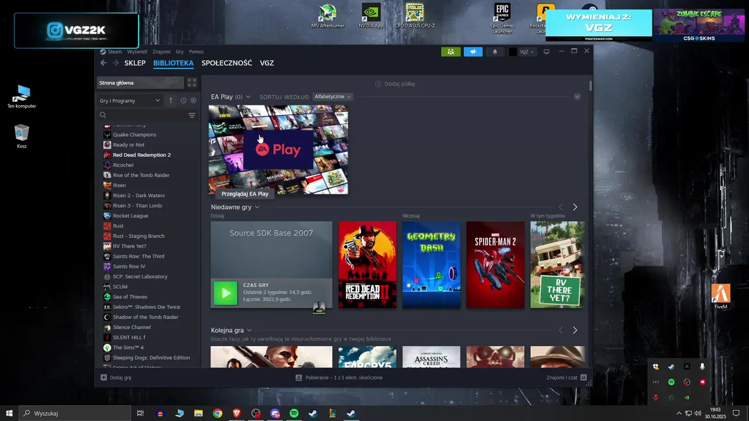Image resolution: width=749 pixels, height=421 pixels.
Task: Click the Dodaj grę button
Action: (116, 378)
